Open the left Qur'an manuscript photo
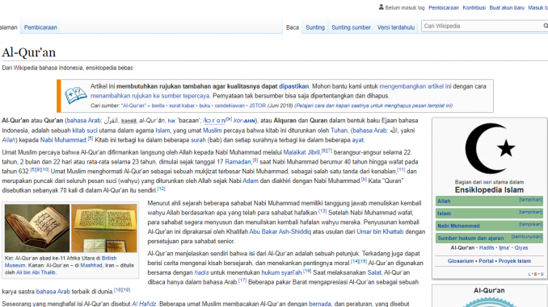 [x=37, y=228]
